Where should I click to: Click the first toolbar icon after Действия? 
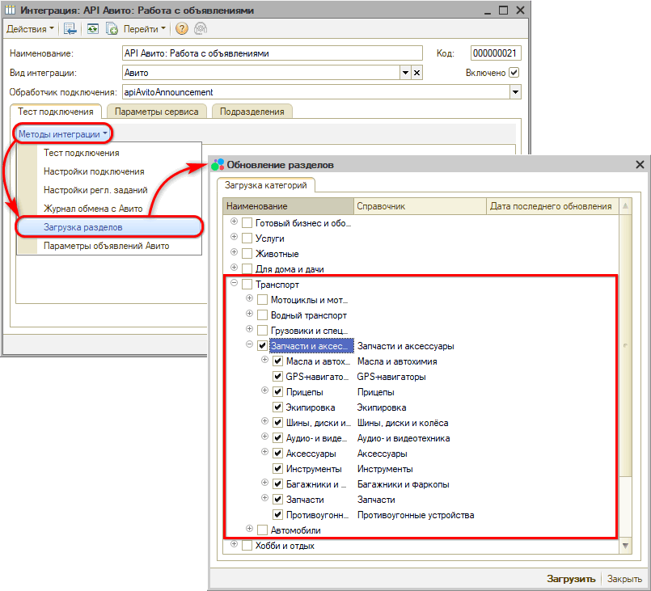[x=70, y=29]
